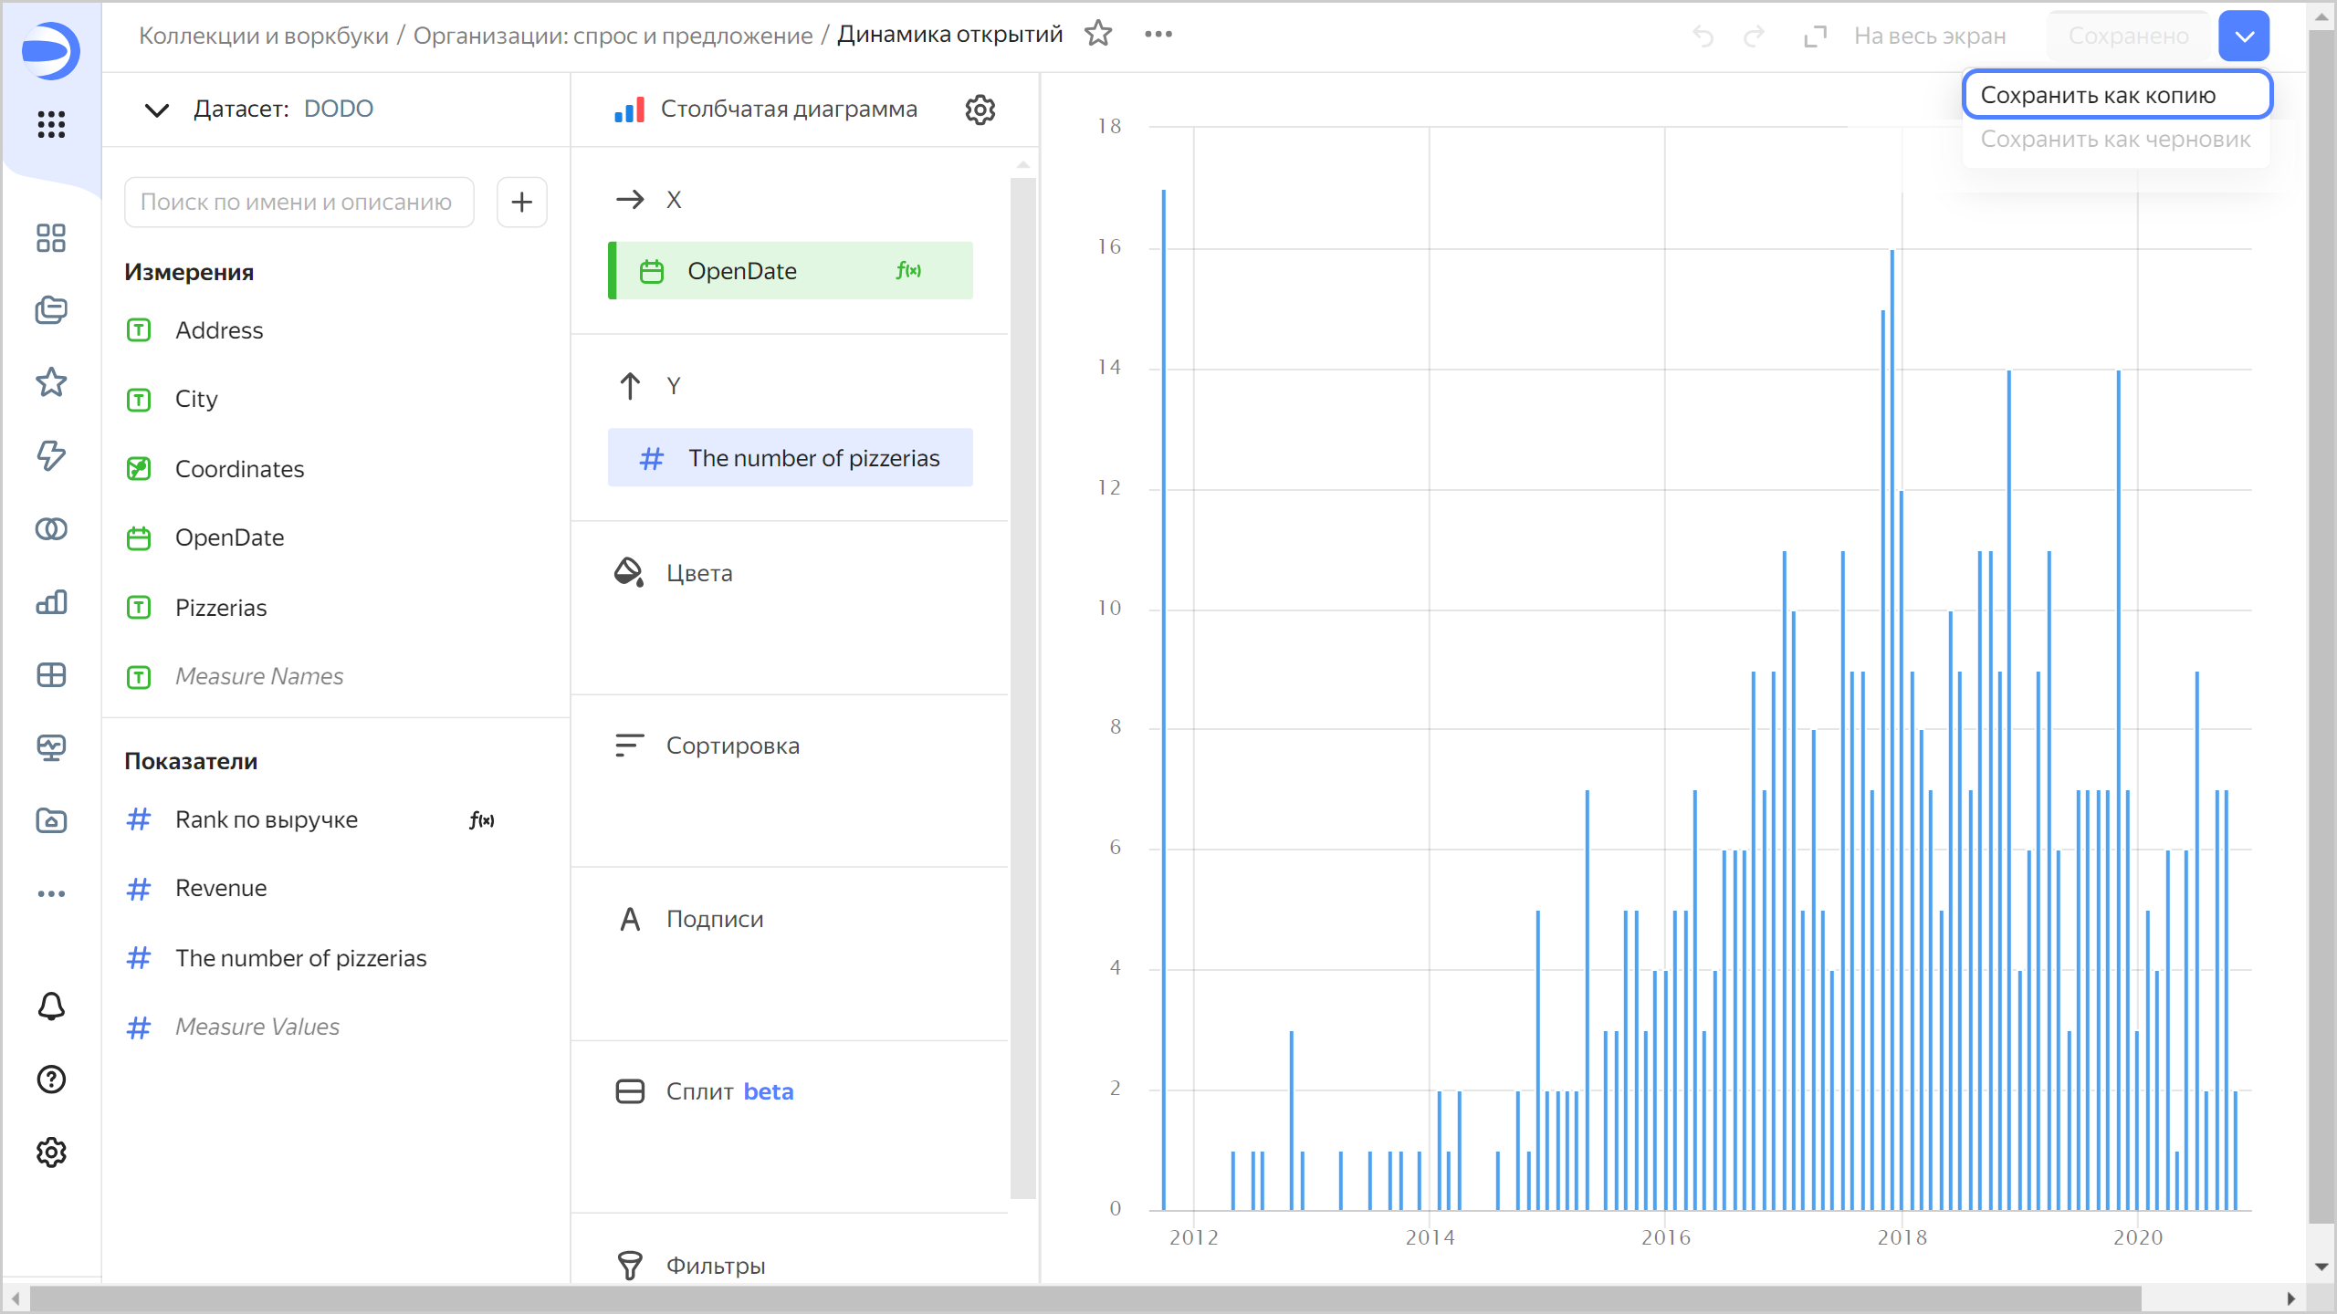The width and height of the screenshot is (2337, 1314).
Task: Click the formula icon on OpenDate in X
Action: (908, 271)
